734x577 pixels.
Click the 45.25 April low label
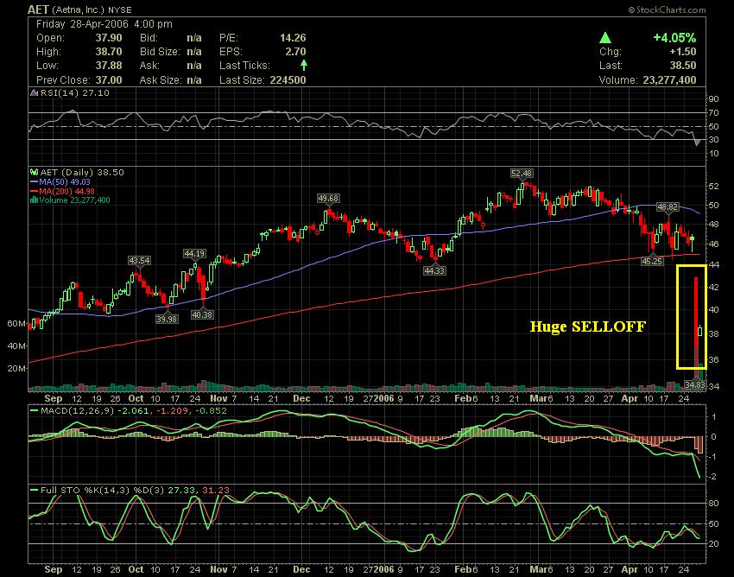click(x=652, y=262)
